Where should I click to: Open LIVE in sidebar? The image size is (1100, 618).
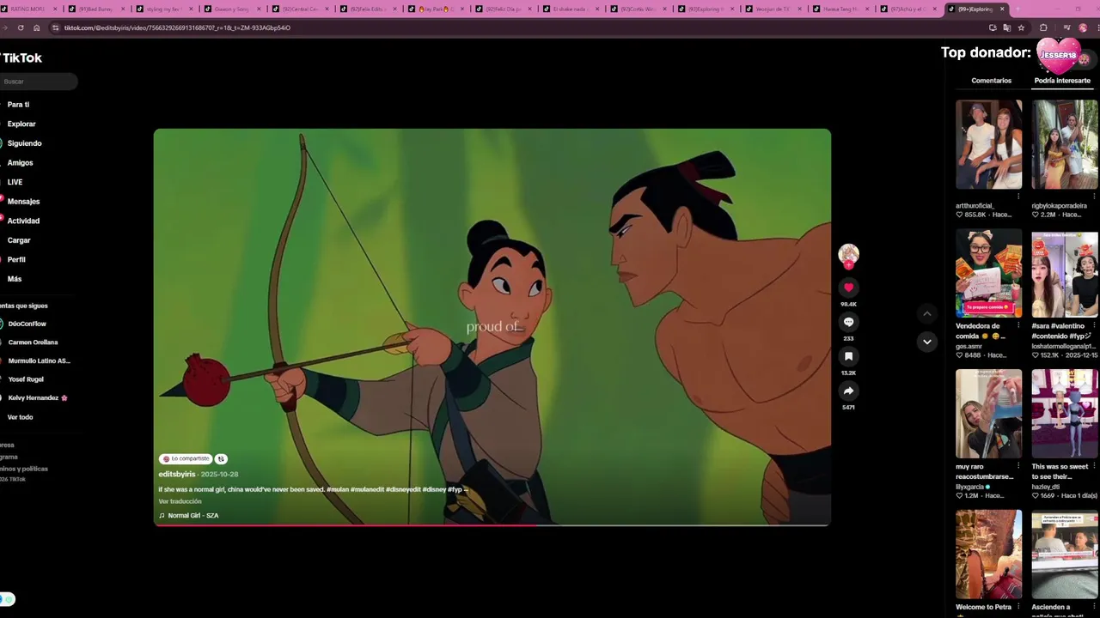(x=15, y=182)
